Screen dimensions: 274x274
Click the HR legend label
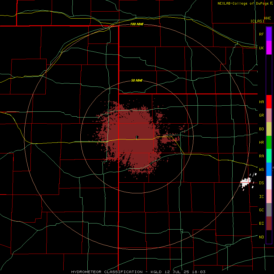[x=261, y=142]
